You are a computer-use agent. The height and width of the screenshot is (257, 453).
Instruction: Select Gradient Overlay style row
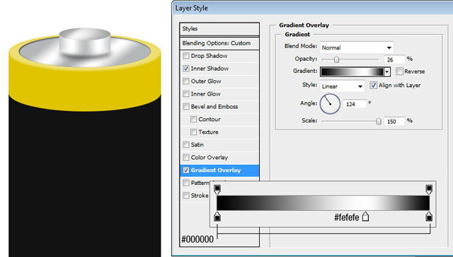(219, 171)
